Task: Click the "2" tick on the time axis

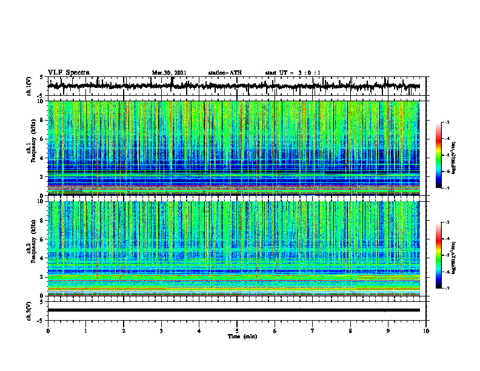Action: [x=124, y=331]
